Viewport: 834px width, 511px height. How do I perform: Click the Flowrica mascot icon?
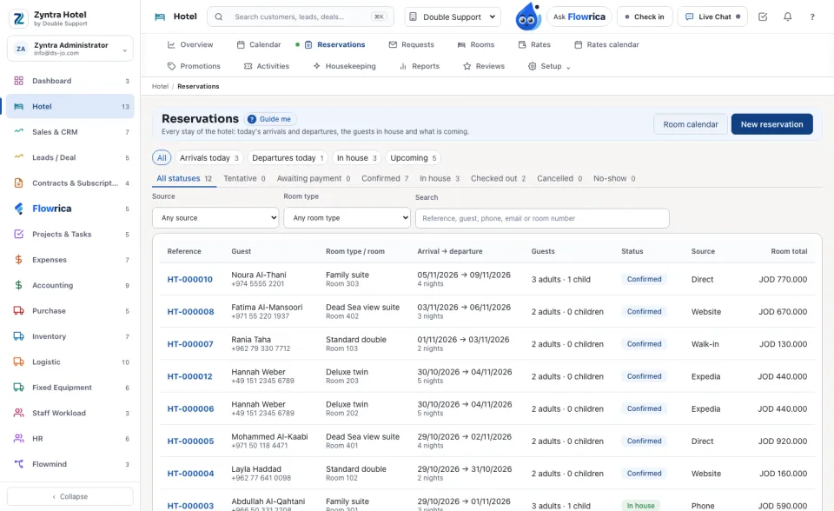527,17
